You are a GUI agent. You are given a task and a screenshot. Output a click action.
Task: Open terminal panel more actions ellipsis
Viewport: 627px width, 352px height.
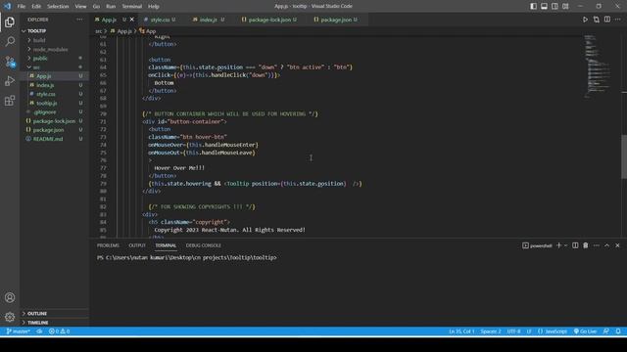597,245
